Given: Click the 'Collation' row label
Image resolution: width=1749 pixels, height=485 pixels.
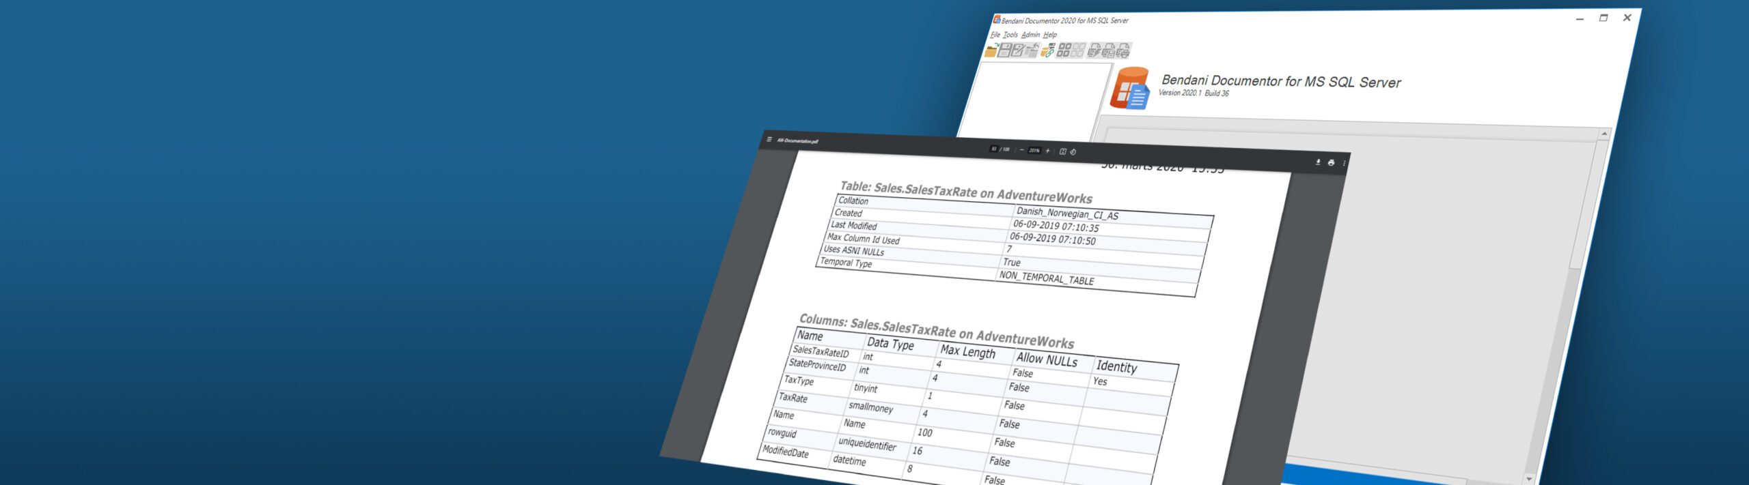Looking at the screenshot, I should 853,201.
